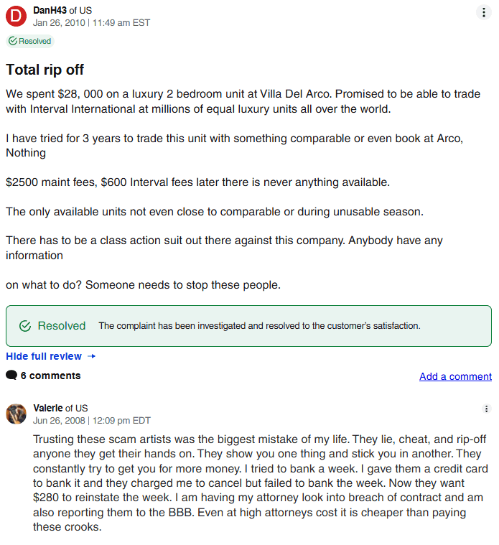Click the small Resolved badge below the review date
Viewport: 499px width, 545px height.
30,41
